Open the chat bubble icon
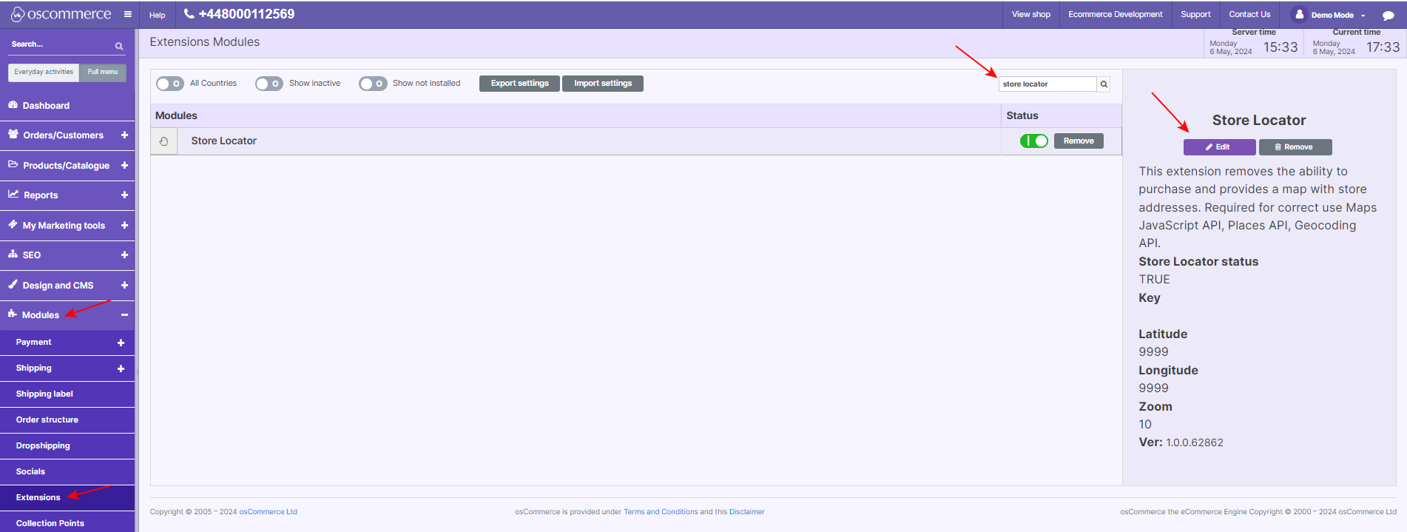The width and height of the screenshot is (1407, 532). [1388, 15]
